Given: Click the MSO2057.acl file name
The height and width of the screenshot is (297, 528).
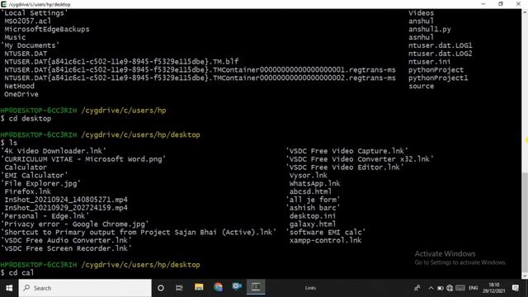Looking at the screenshot, I should pos(27,21).
